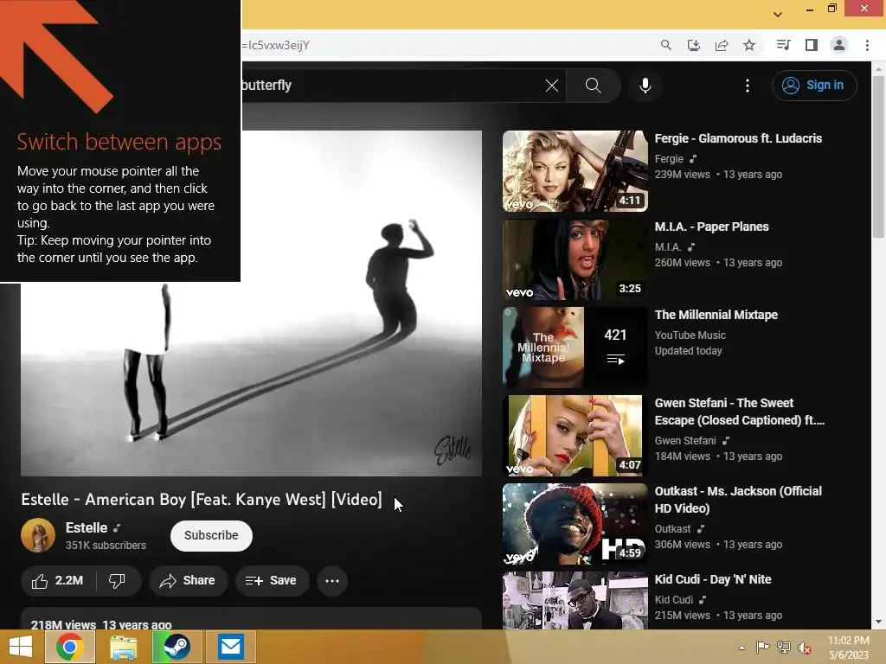Screen dimensions: 886x664
Task: Open M.I.A. Paper Planes thumbnail
Action: pyautogui.click(x=575, y=259)
